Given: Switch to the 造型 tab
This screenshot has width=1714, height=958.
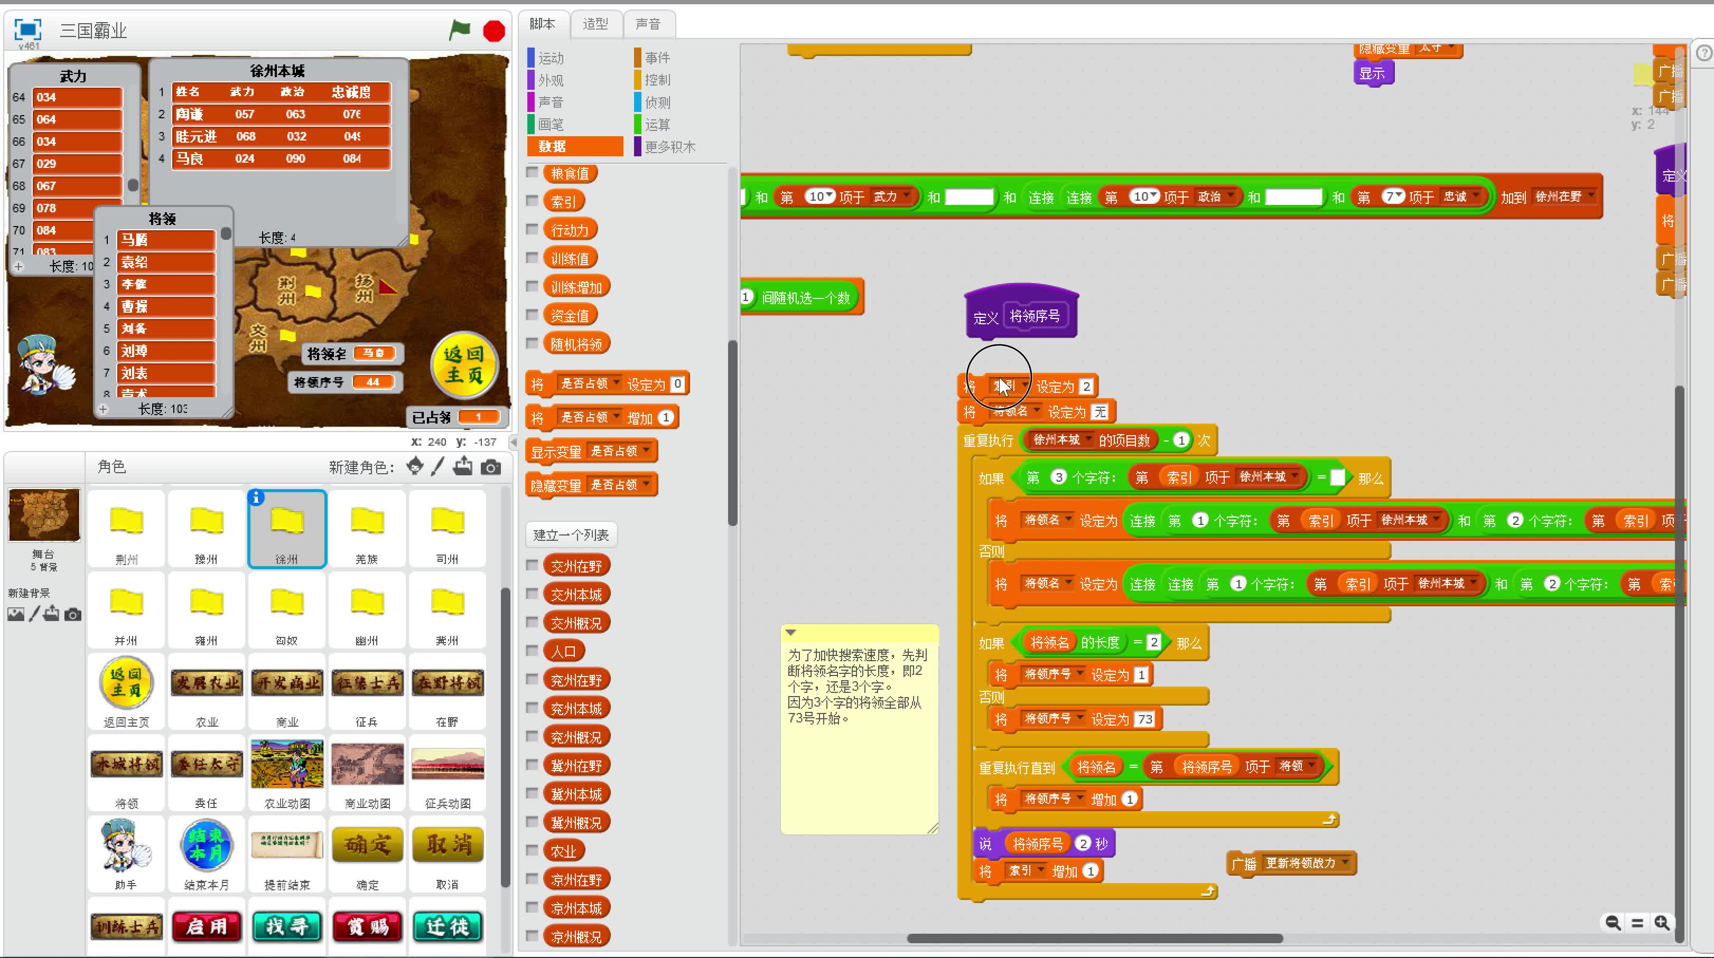Looking at the screenshot, I should pos(595,24).
